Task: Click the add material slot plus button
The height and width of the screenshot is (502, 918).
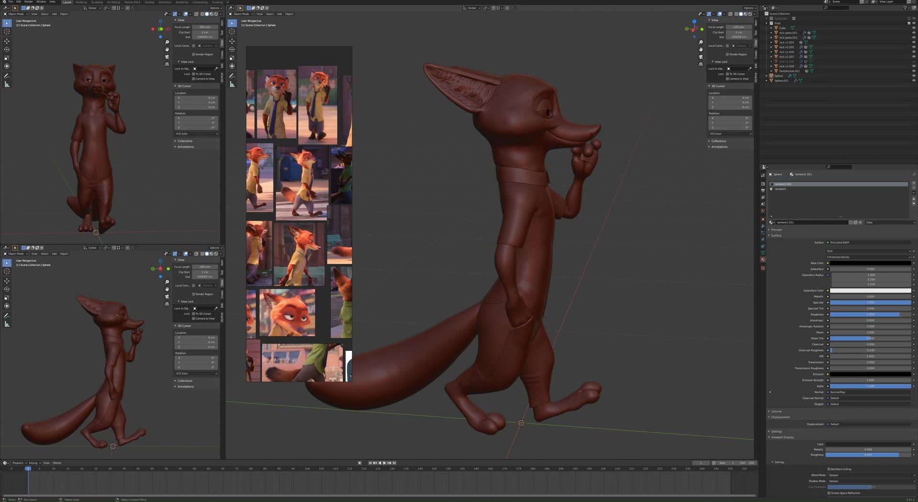Action: tap(914, 183)
